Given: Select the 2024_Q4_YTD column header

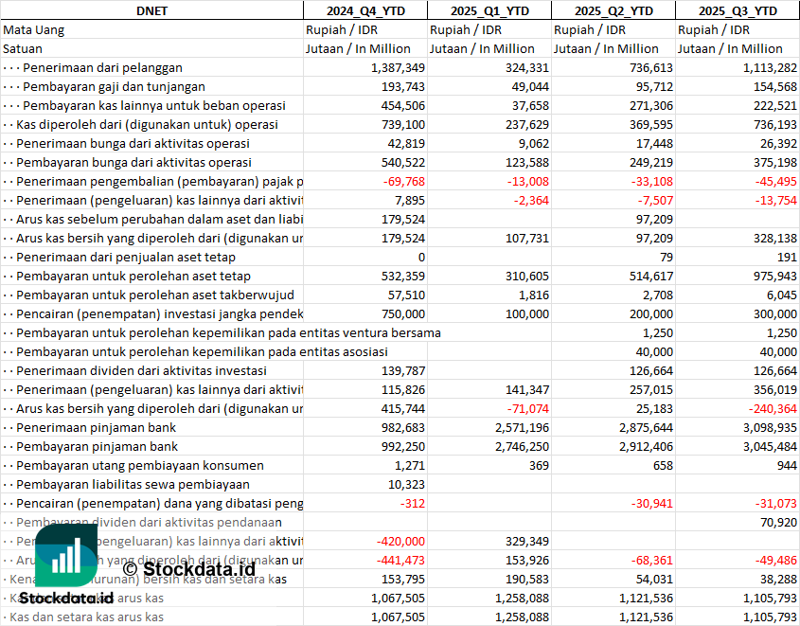Looking at the screenshot, I should (x=365, y=10).
